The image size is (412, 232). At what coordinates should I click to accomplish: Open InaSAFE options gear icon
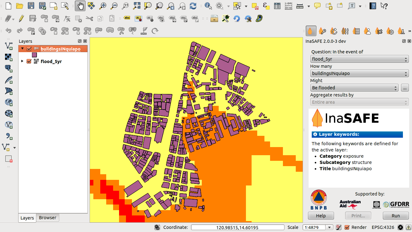pyautogui.click(x=390, y=31)
